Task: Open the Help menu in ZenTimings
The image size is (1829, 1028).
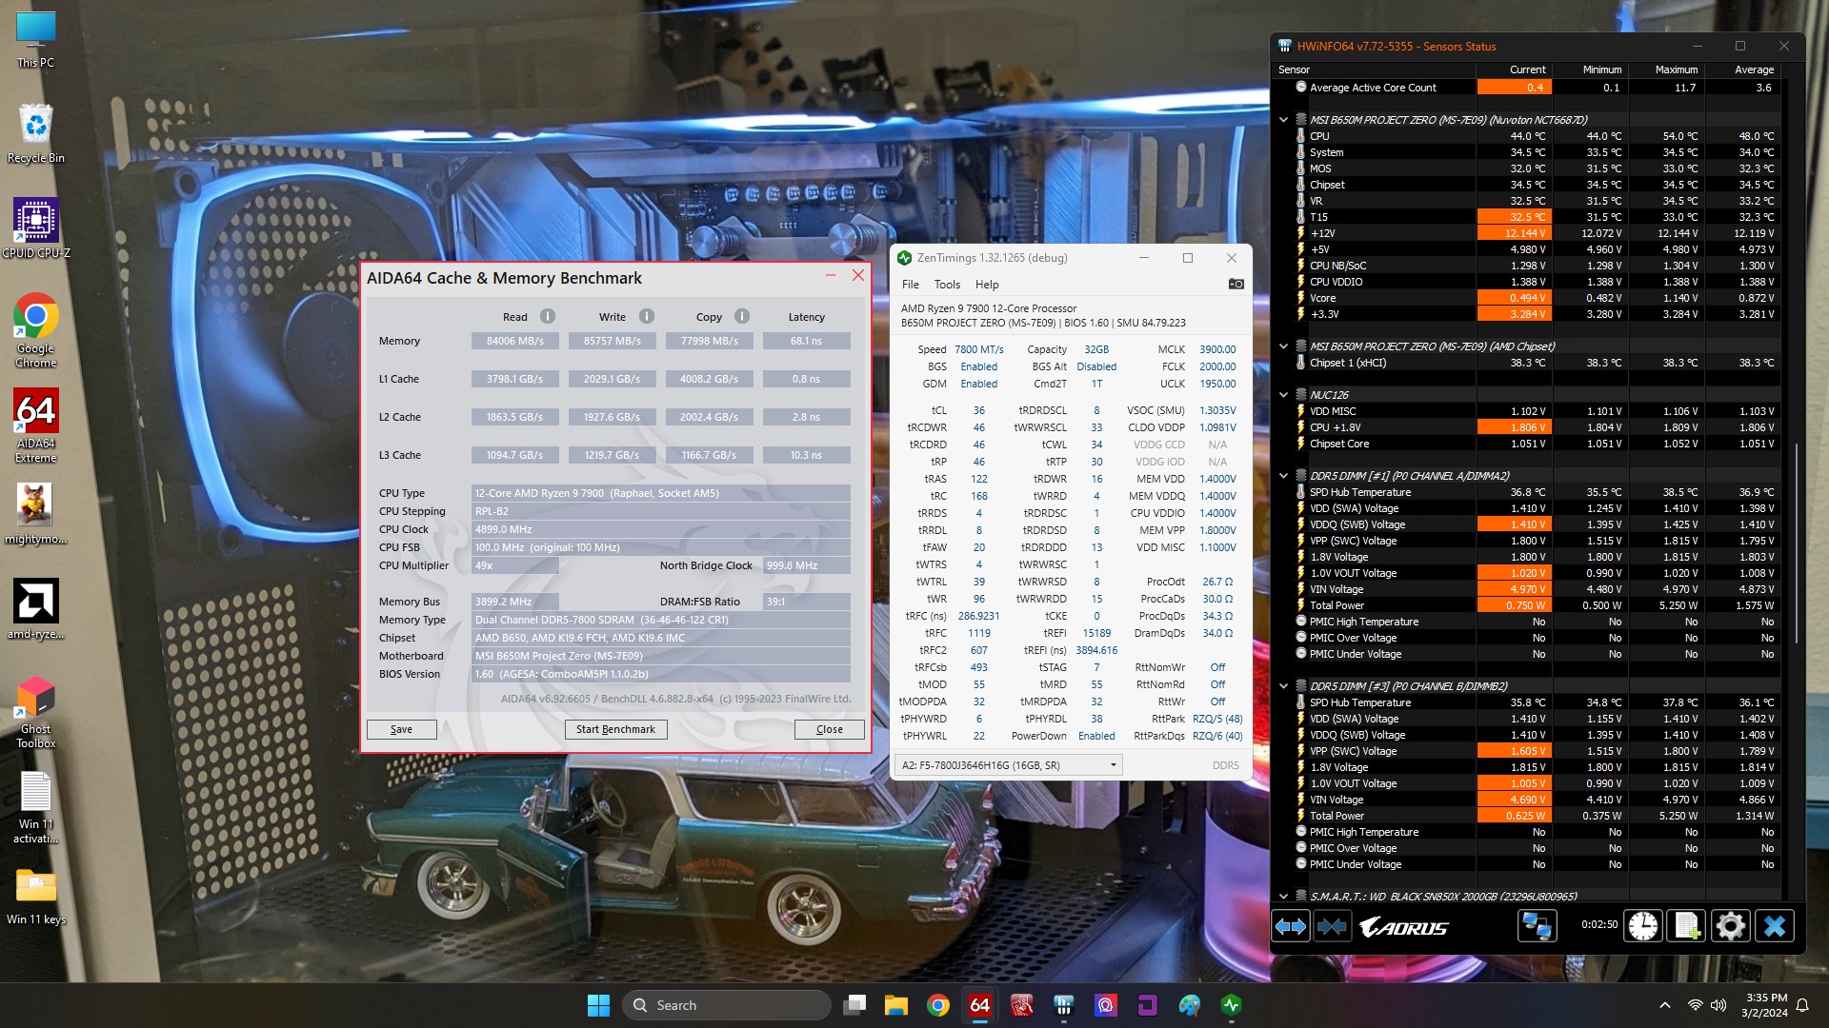Action: (987, 285)
